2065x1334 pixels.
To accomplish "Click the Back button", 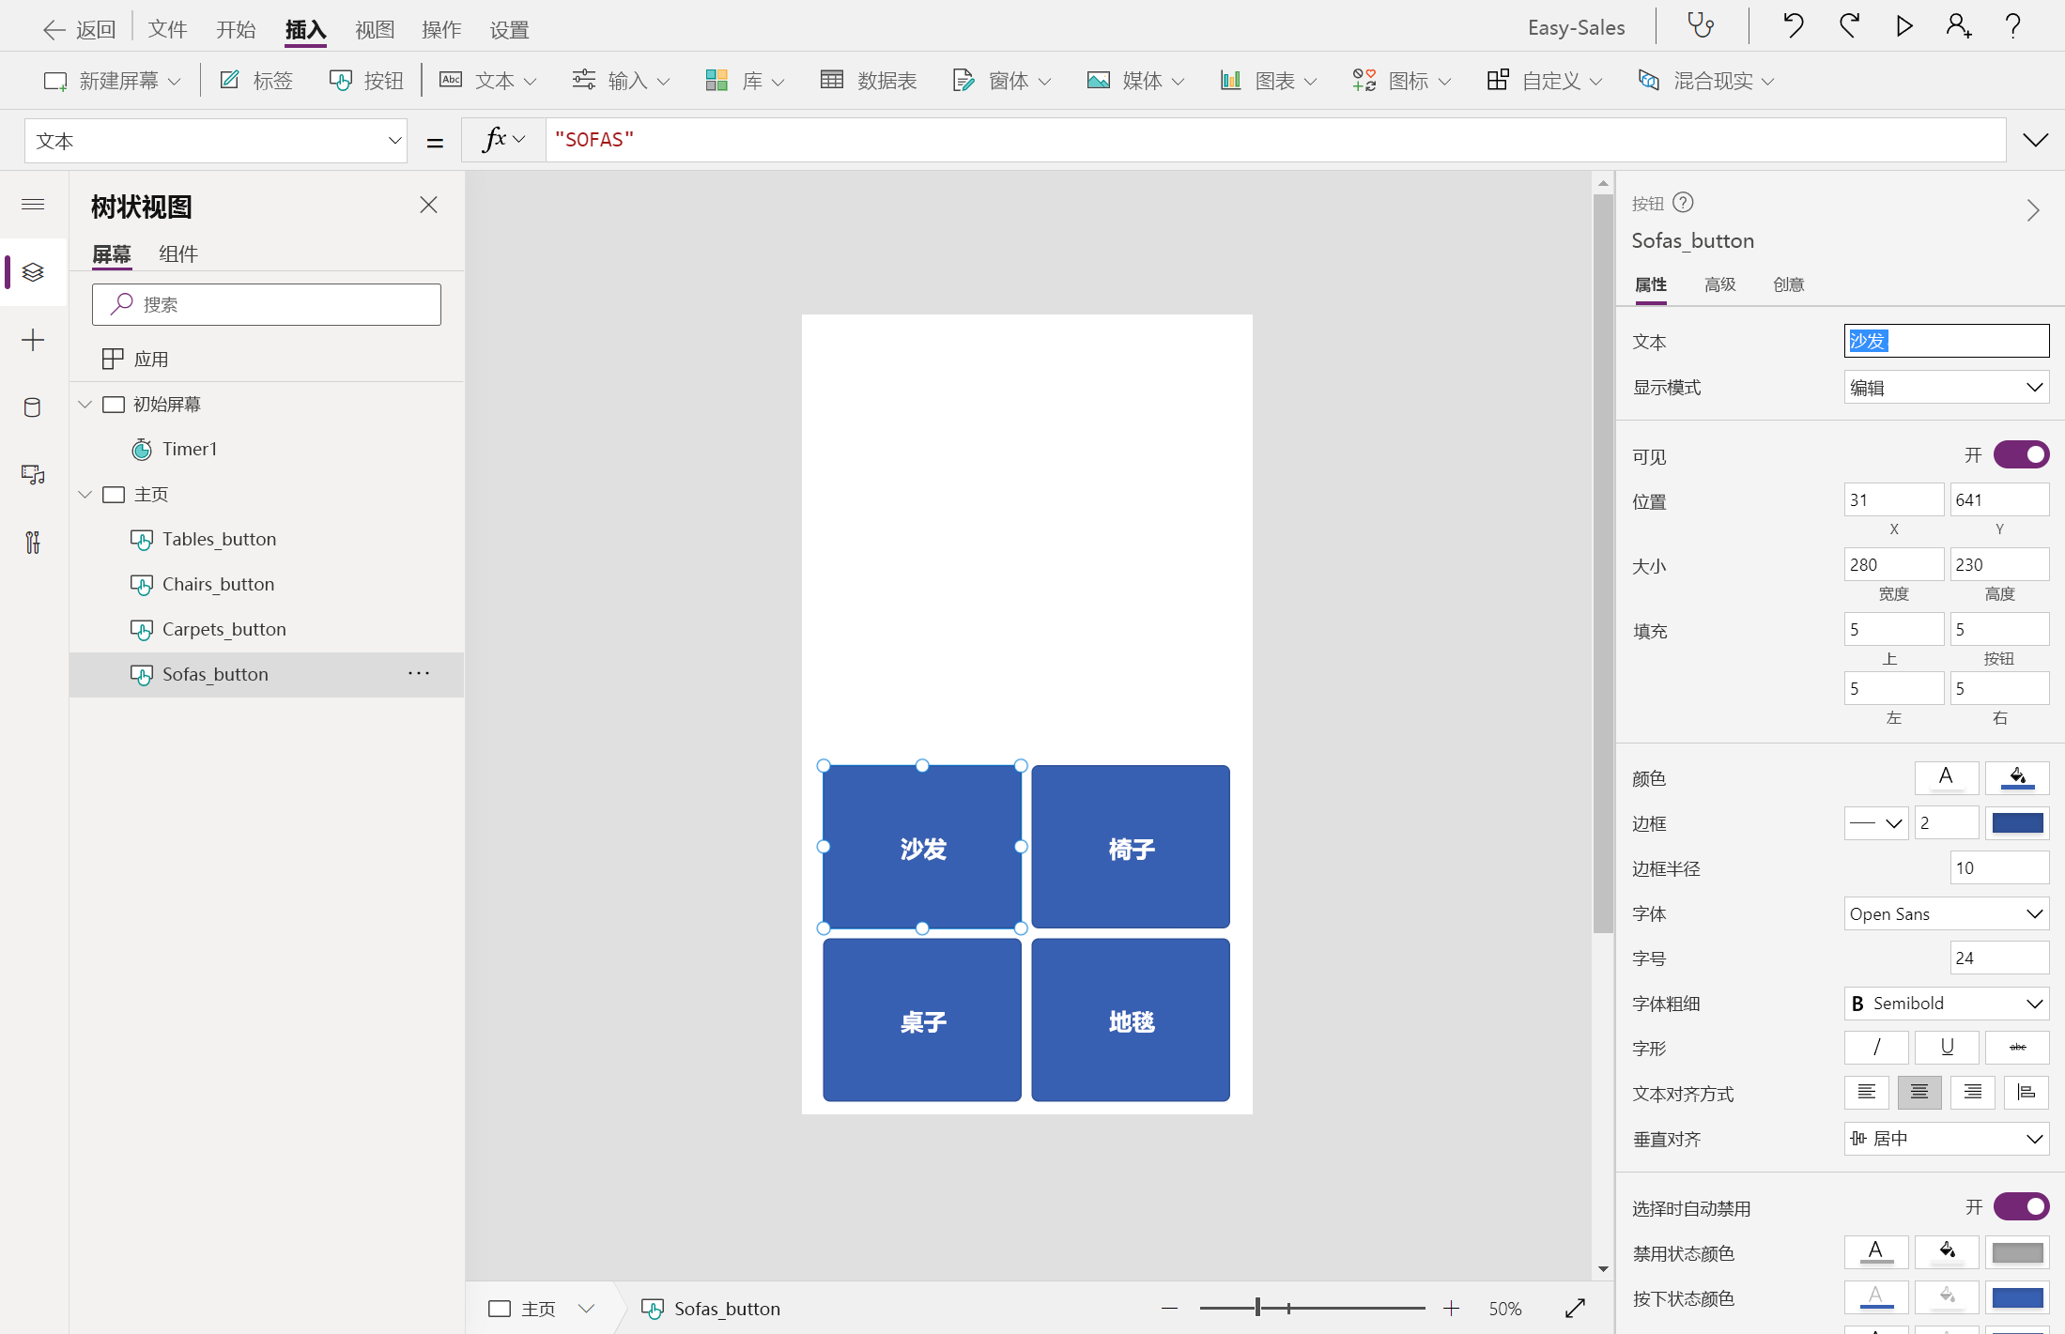I will point(80,29).
